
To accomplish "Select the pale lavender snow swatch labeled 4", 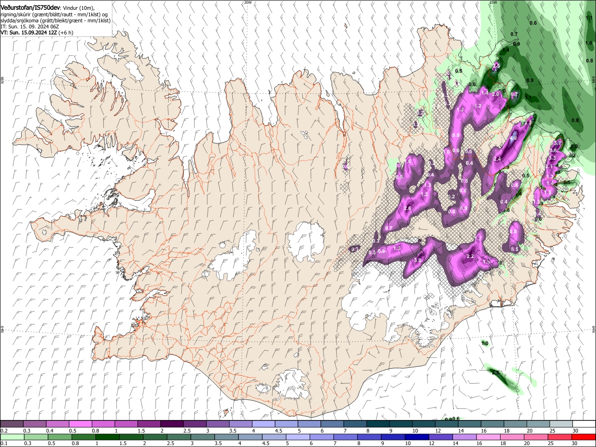I will (264, 424).
